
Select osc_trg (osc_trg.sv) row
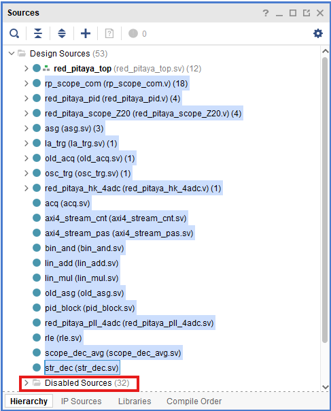click(88, 173)
